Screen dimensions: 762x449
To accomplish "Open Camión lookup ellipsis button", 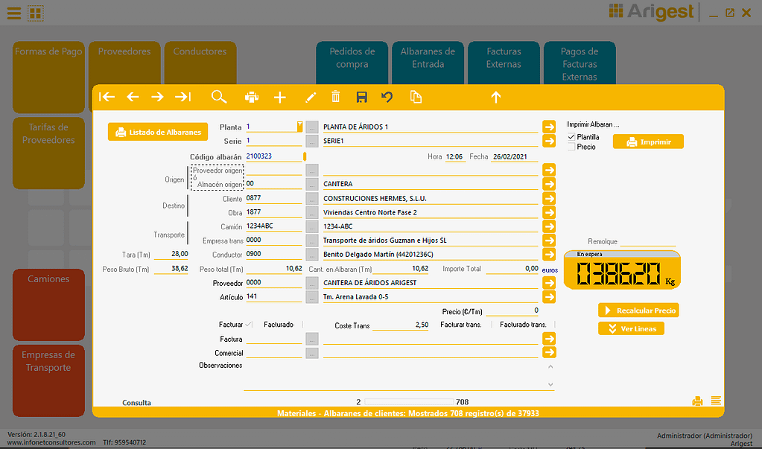I will tap(312, 226).
